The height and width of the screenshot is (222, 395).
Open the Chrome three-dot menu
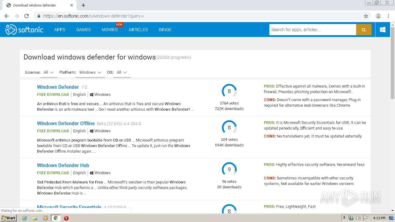tap(388, 16)
